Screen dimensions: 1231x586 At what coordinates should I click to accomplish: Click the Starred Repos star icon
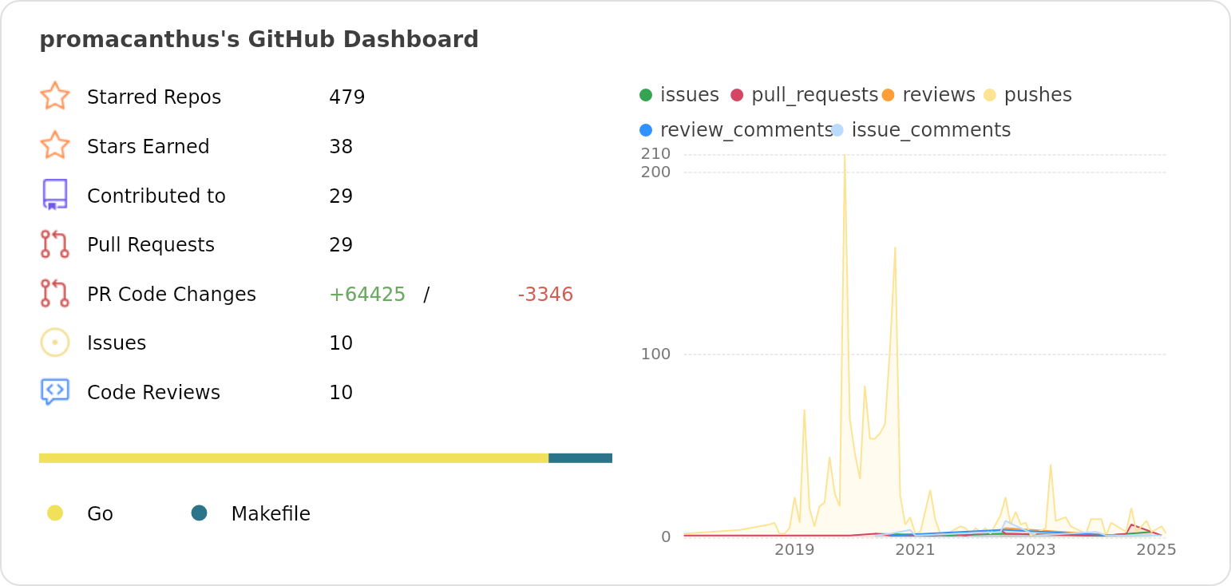pos(55,97)
